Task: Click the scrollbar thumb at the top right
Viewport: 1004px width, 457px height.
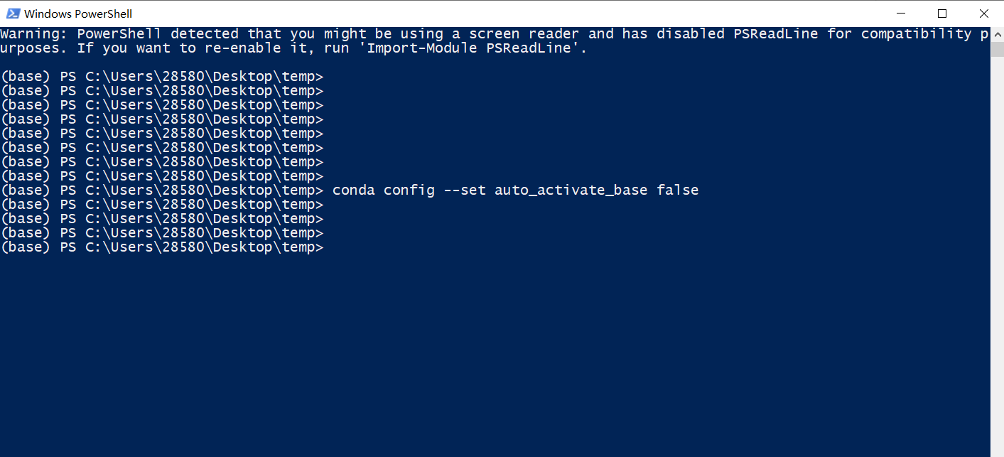Action: pyautogui.click(x=998, y=50)
